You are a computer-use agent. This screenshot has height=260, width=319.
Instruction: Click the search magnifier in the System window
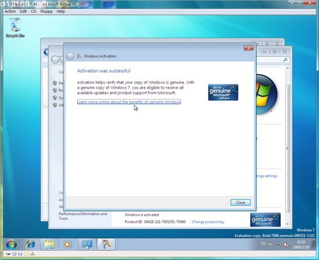coord(285,60)
